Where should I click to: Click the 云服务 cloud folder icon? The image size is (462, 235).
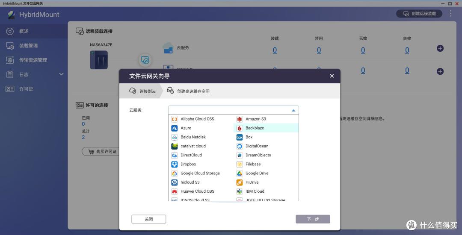click(168, 48)
